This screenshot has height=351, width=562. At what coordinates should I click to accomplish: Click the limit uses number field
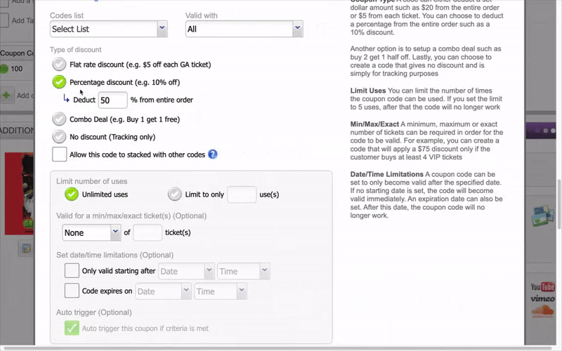(242, 194)
